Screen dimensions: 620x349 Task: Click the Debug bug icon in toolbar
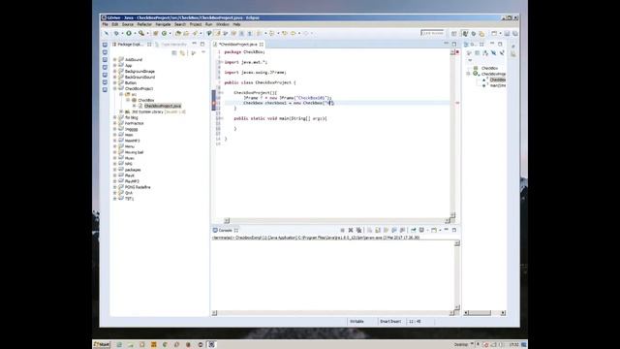(x=116, y=34)
